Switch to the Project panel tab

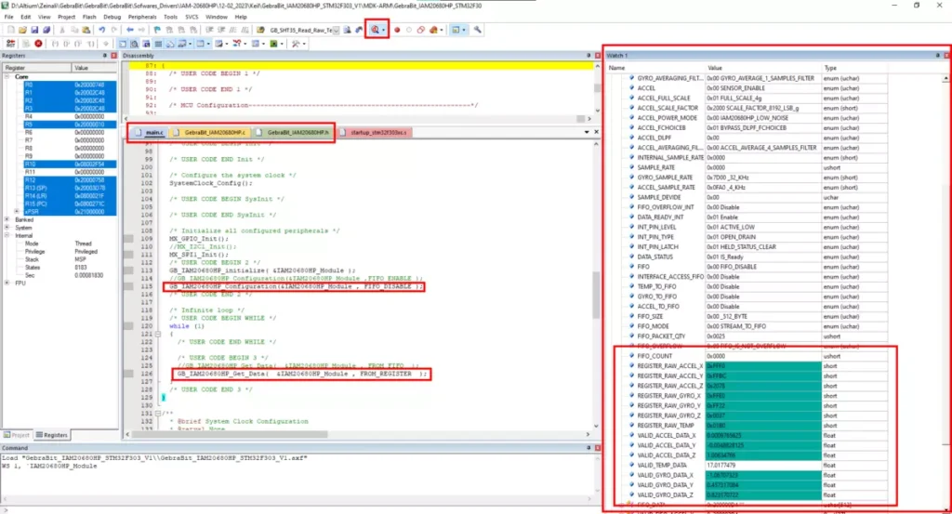[x=17, y=435]
